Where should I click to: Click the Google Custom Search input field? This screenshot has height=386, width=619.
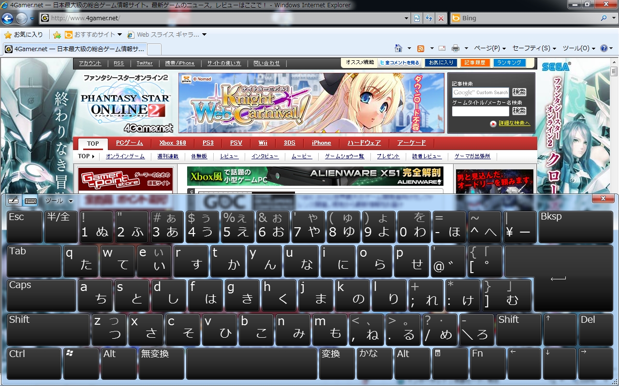pos(481,92)
